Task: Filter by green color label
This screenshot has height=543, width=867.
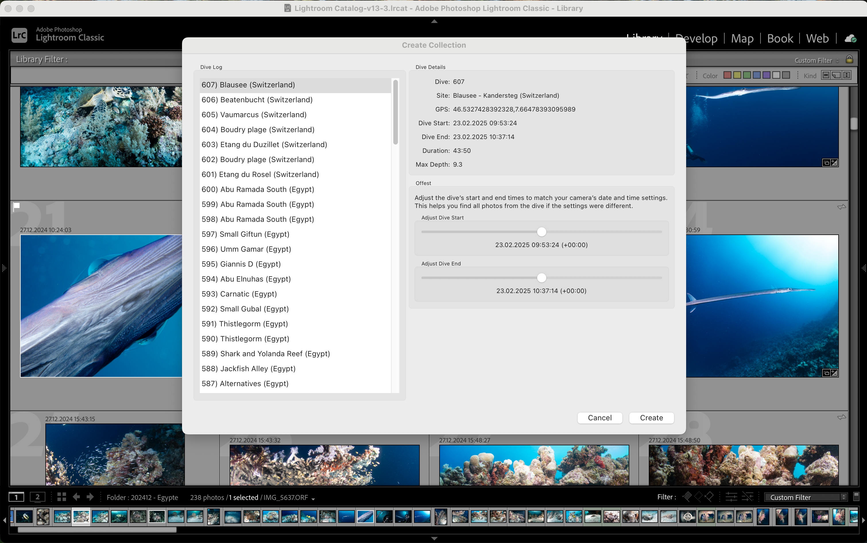Action: [x=747, y=75]
